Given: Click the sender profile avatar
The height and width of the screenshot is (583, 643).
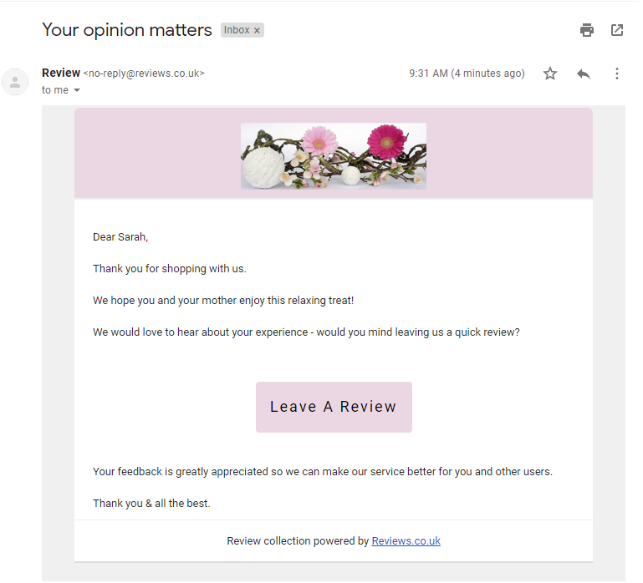Looking at the screenshot, I should coord(15,82).
